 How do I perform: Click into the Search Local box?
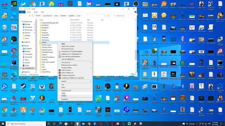pos(123,16)
